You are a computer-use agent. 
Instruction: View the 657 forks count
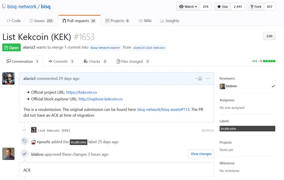(269, 7)
